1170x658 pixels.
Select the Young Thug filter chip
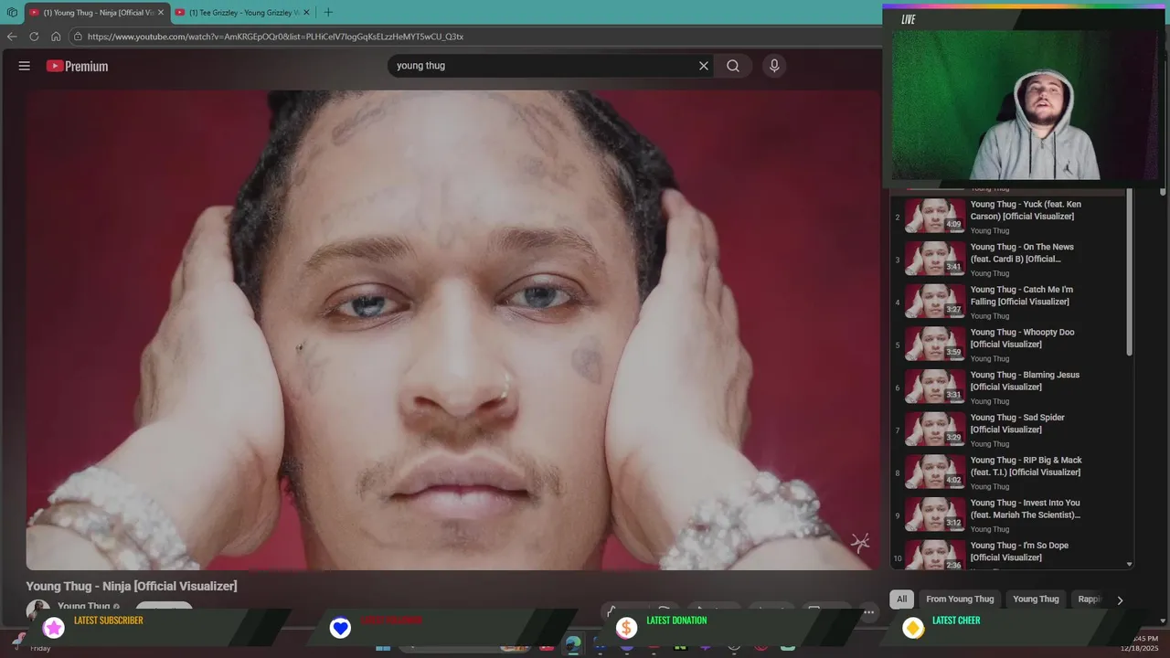click(1036, 600)
